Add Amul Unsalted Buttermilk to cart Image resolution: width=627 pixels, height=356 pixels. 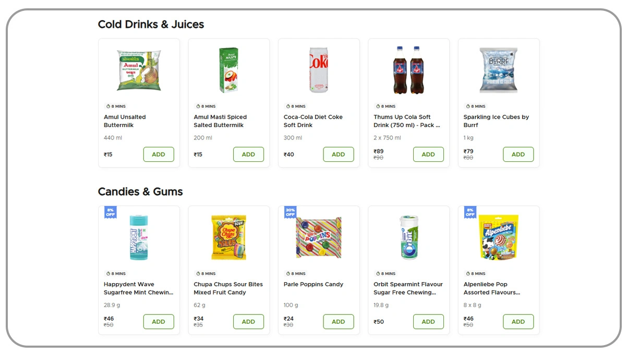159,155
